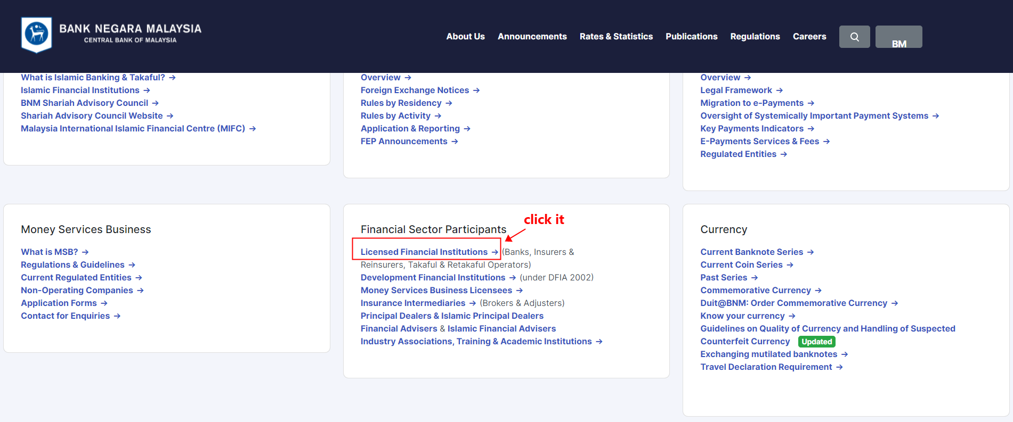This screenshot has height=422, width=1013.
Task: Visit Shariah Advisory Council Website
Action: click(97, 116)
